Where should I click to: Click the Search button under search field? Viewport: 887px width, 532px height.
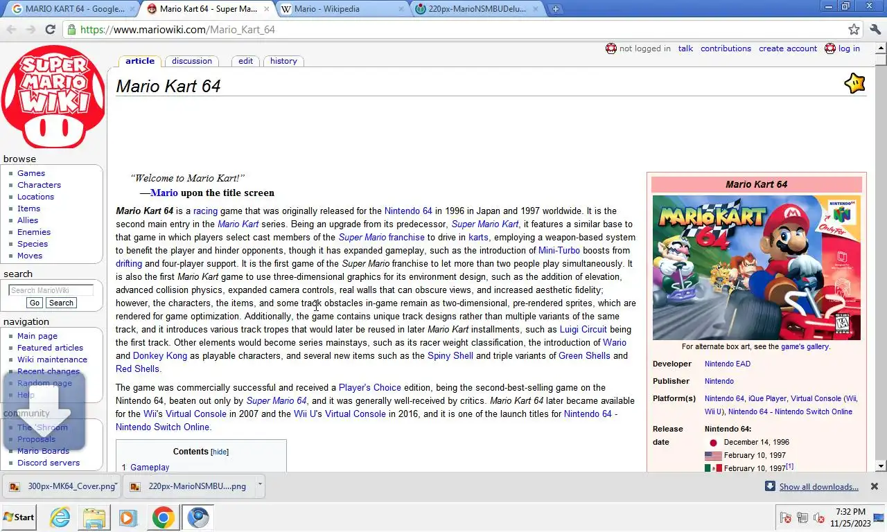click(61, 303)
